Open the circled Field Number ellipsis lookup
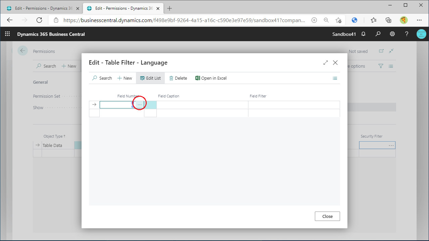The height and width of the screenshot is (241, 429). click(x=139, y=103)
